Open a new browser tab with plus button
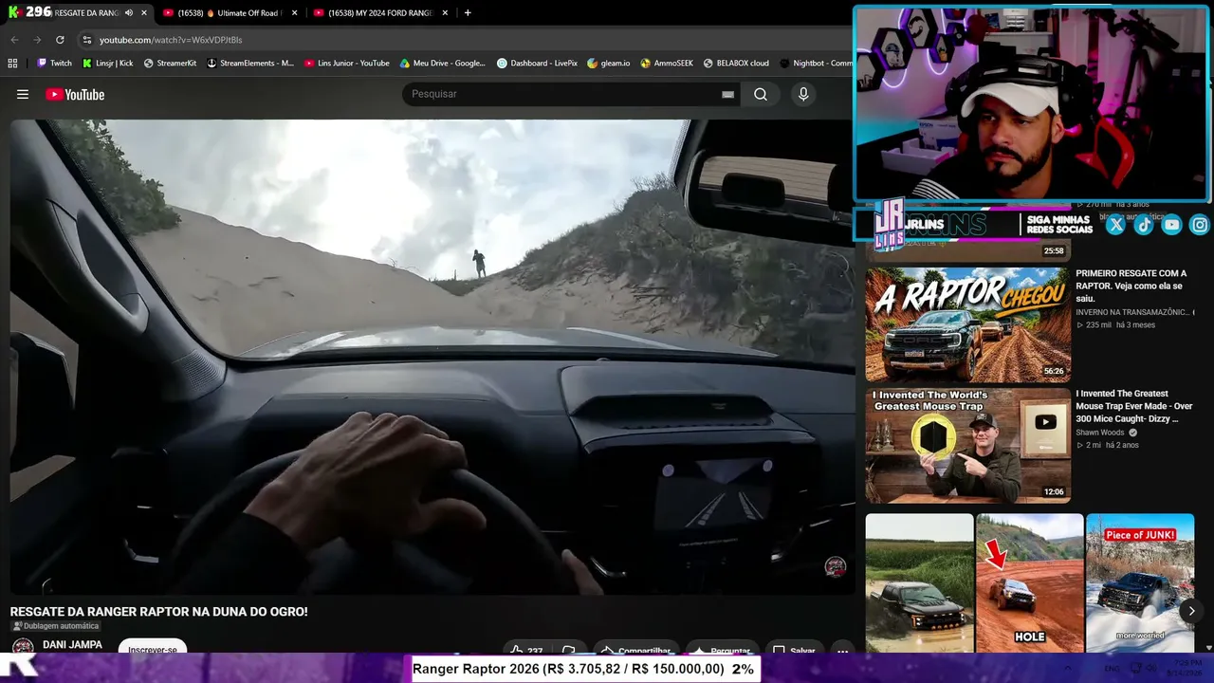The image size is (1214, 683). coord(468,13)
